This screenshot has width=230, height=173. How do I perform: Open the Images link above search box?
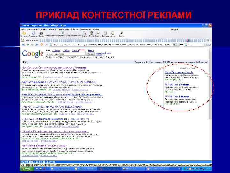56,51
